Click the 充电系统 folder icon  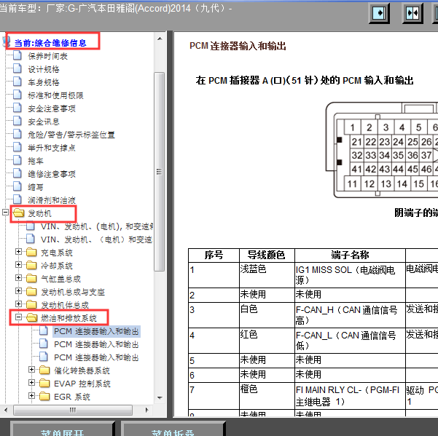pos(31,252)
